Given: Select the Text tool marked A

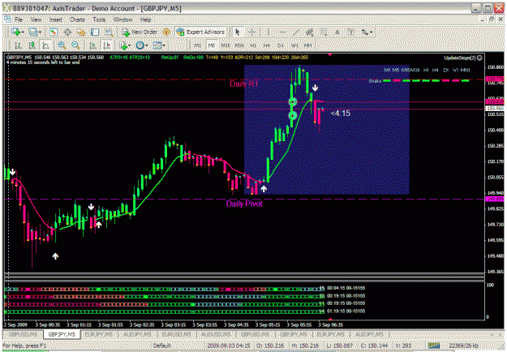Looking at the screenshot, I should click(x=337, y=32).
